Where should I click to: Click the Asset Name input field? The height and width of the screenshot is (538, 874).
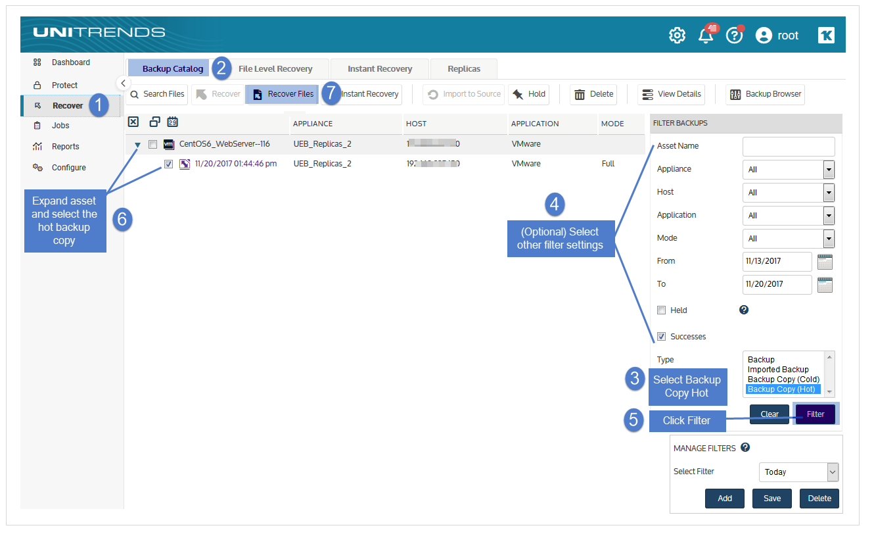click(x=789, y=147)
